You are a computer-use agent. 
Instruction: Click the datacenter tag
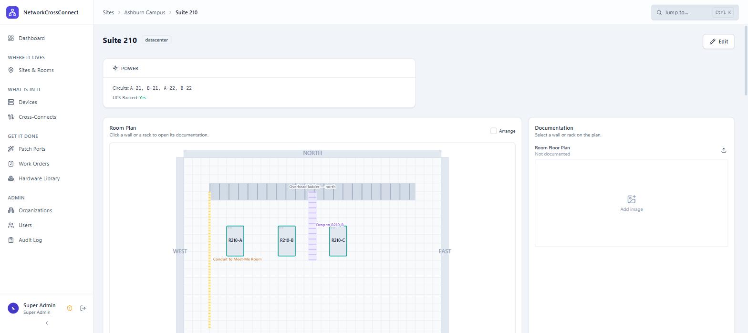pyautogui.click(x=156, y=40)
